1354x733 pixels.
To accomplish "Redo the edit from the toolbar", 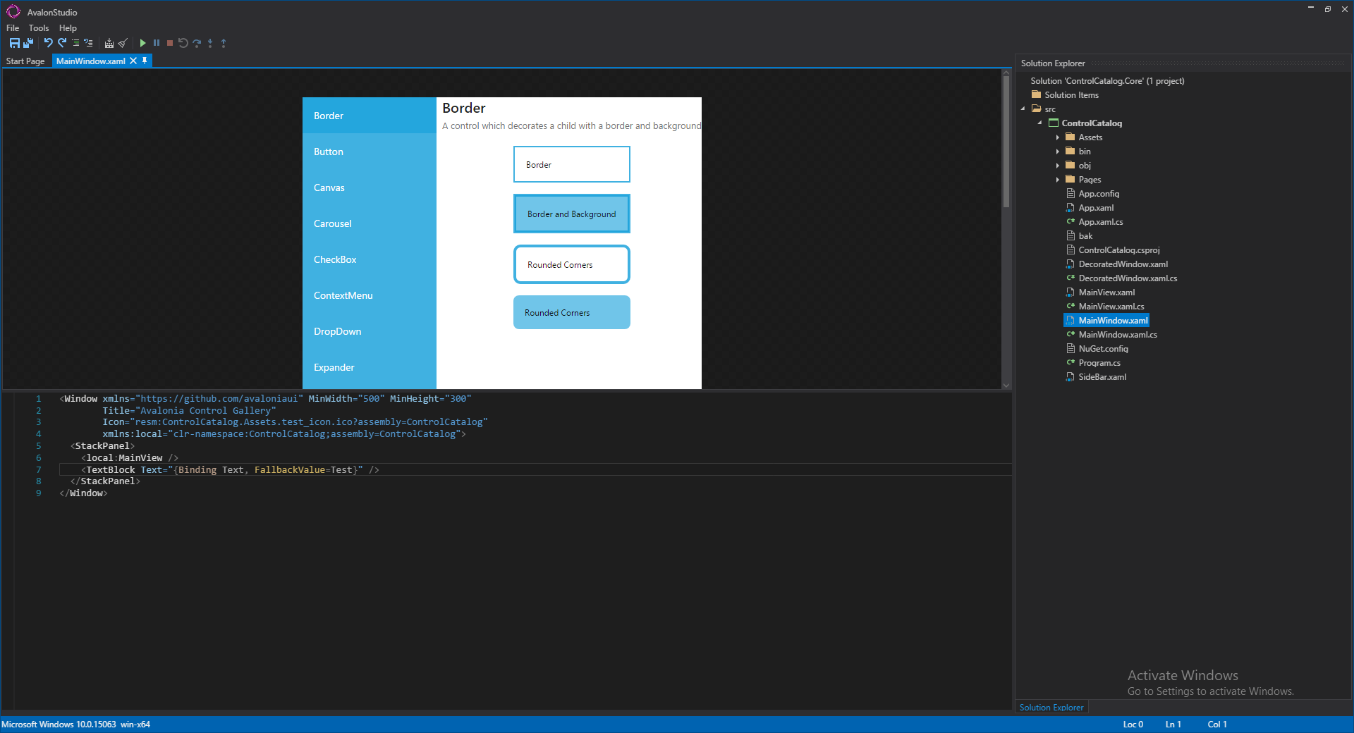I will pos(62,43).
